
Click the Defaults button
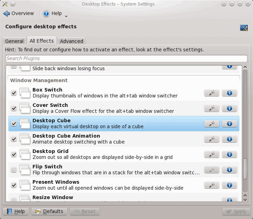49,211
